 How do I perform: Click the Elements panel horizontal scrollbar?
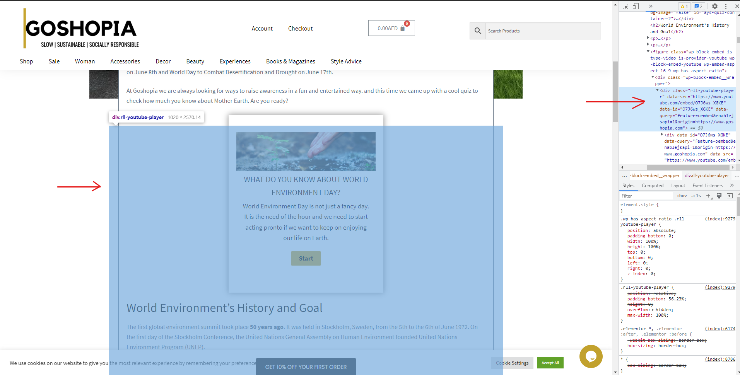coord(688,167)
